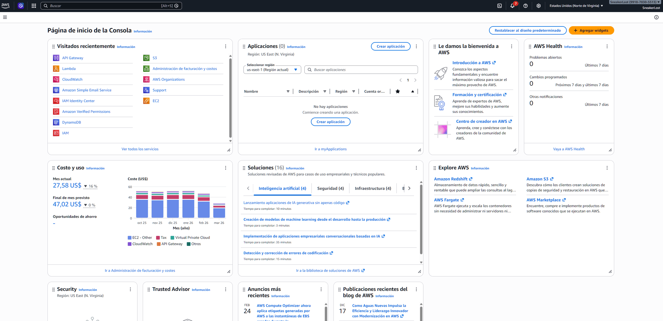This screenshot has height=321, width=663.
Task: Open the notifications bell icon
Action: pos(512,6)
